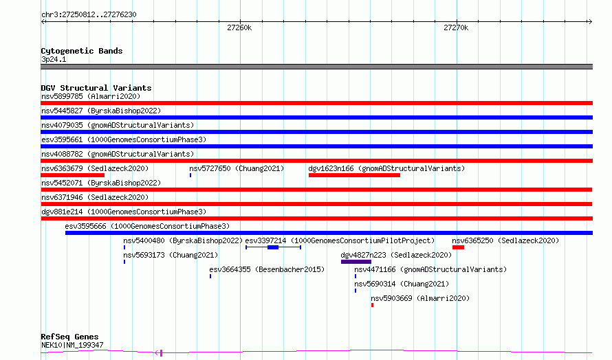Viewport: 612px width, 360px height.
Task: Select the red dgv1623n166 variant bar
Action: tap(354, 175)
